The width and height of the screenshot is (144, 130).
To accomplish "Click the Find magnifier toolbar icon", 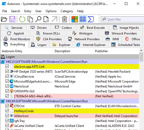I will pyautogui.click(x=38, y=19).
